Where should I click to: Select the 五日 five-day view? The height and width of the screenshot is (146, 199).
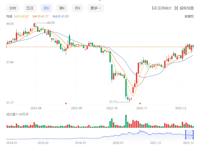tap(30, 8)
